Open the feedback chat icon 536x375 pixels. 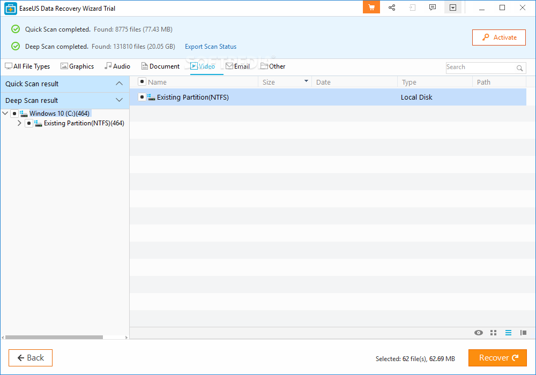point(433,7)
